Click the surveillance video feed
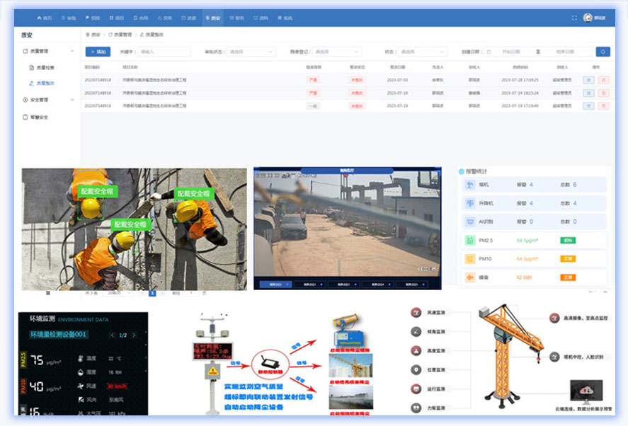This screenshot has width=628, height=426. (347, 225)
